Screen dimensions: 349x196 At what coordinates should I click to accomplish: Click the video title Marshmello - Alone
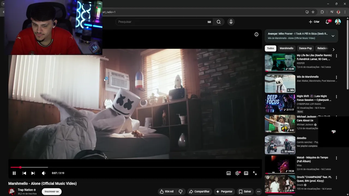point(43,183)
